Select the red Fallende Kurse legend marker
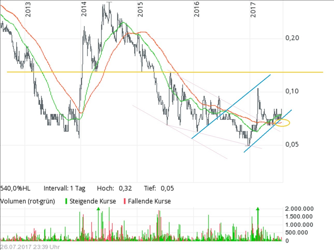Image resolution: width=334 pixels, height=250 pixels. tap(125, 201)
